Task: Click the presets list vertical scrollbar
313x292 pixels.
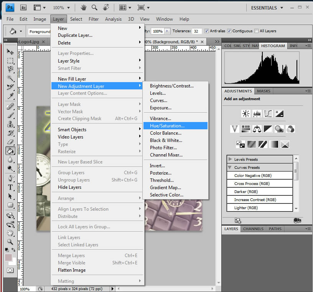Action: click(296, 171)
